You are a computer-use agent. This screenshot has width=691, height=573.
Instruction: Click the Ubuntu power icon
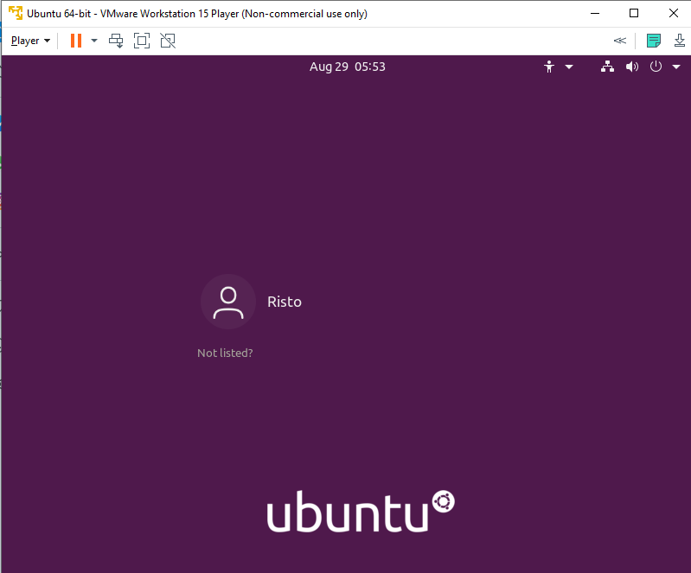(656, 67)
